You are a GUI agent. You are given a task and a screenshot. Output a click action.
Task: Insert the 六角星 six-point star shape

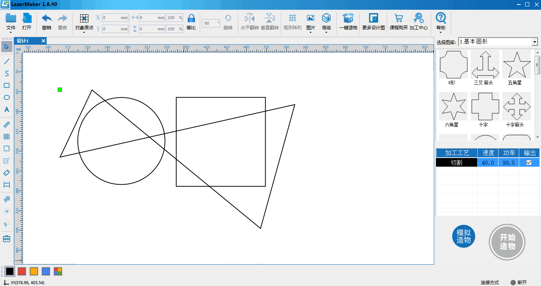point(453,106)
